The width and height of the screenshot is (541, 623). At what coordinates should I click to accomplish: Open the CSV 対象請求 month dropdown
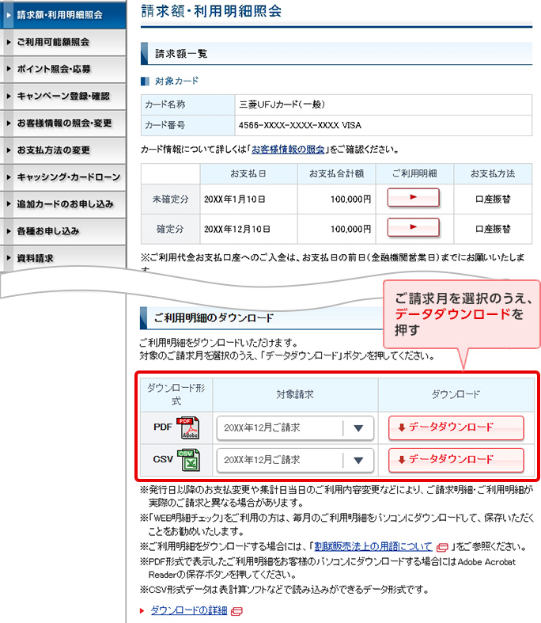coord(294,460)
